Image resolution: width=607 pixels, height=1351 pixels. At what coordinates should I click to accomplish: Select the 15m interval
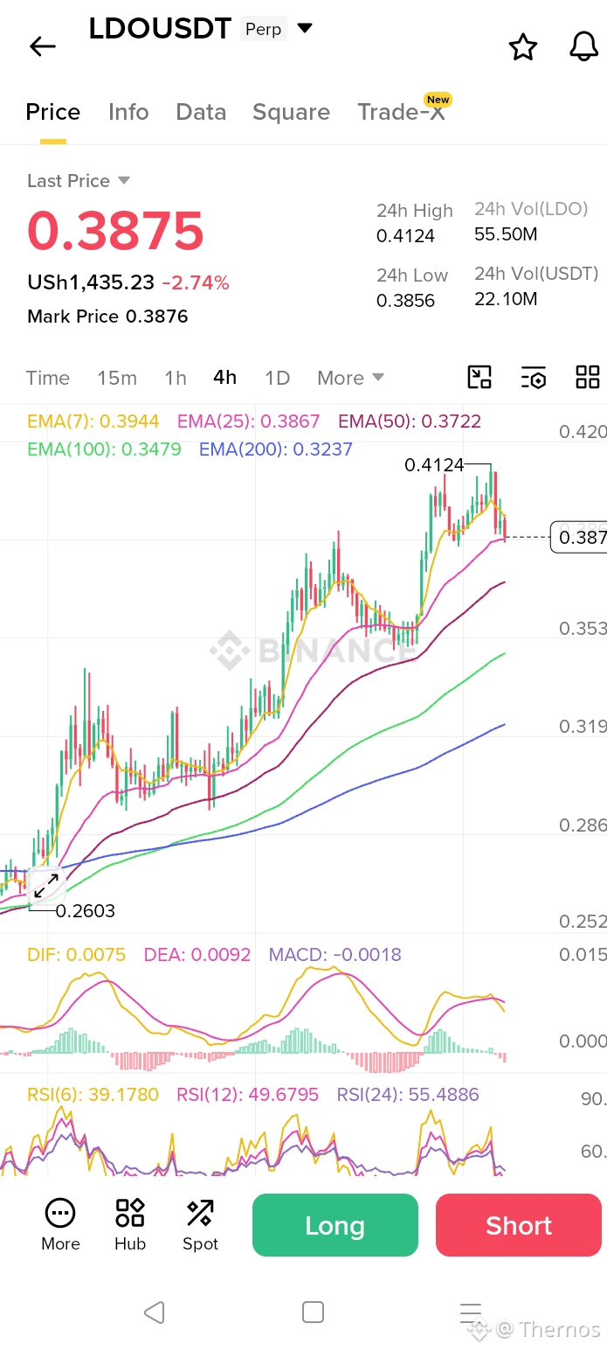pos(117,378)
